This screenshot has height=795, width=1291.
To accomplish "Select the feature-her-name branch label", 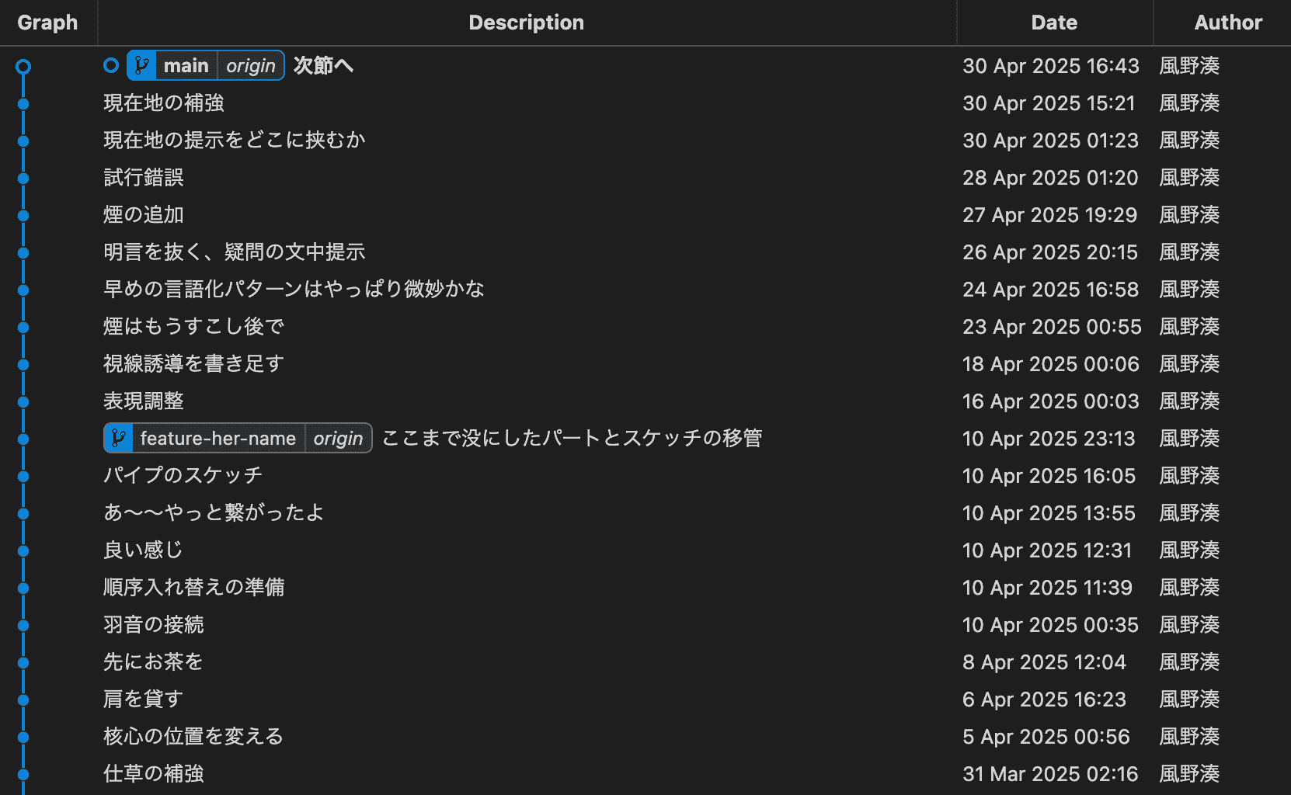I will [217, 439].
